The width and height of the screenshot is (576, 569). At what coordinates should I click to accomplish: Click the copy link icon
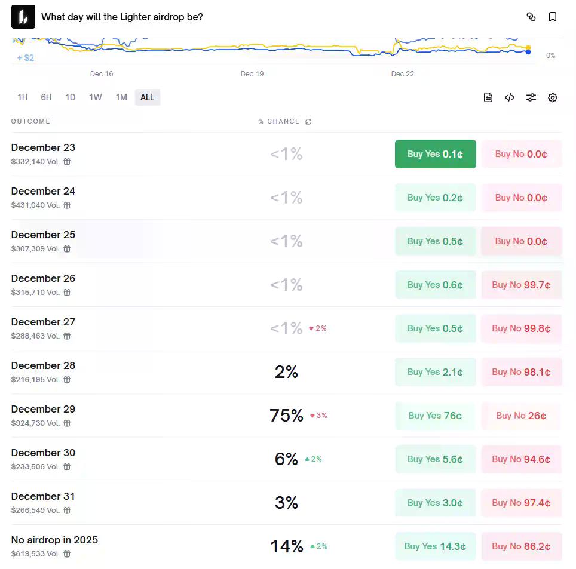[x=531, y=17]
